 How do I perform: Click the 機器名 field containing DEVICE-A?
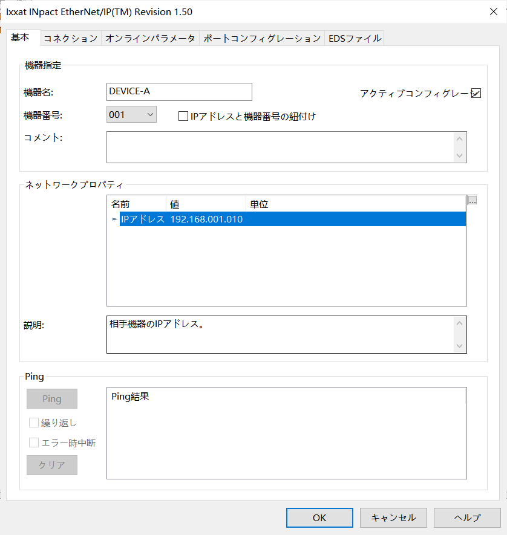pyautogui.click(x=179, y=92)
